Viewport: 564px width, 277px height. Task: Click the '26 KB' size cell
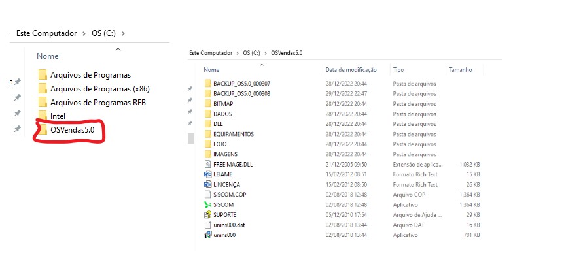pyautogui.click(x=473, y=184)
